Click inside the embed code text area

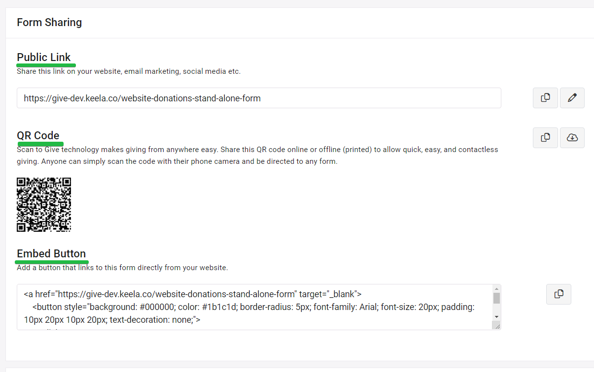pyautogui.click(x=254, y=307)
